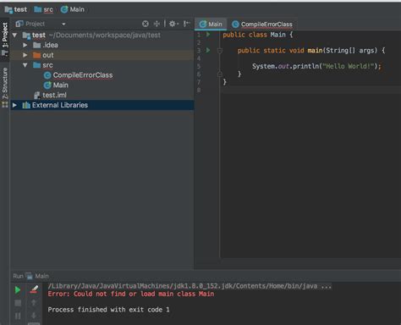
Task: Collapse the main method fold marker on line 3
Action: pyautogui.click(x=220, y=51)
